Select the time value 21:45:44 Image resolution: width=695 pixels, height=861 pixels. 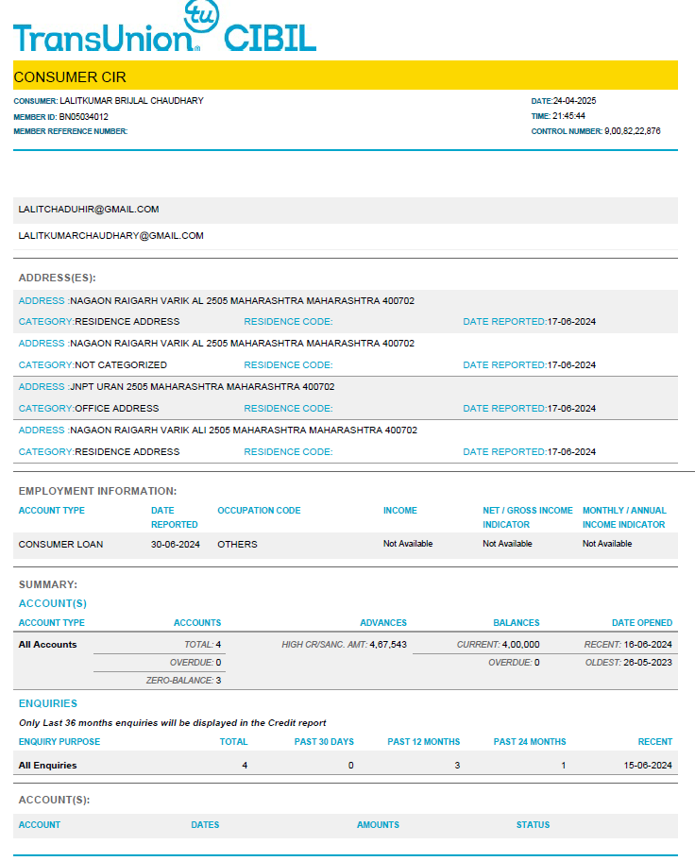(x=568, y=116)
